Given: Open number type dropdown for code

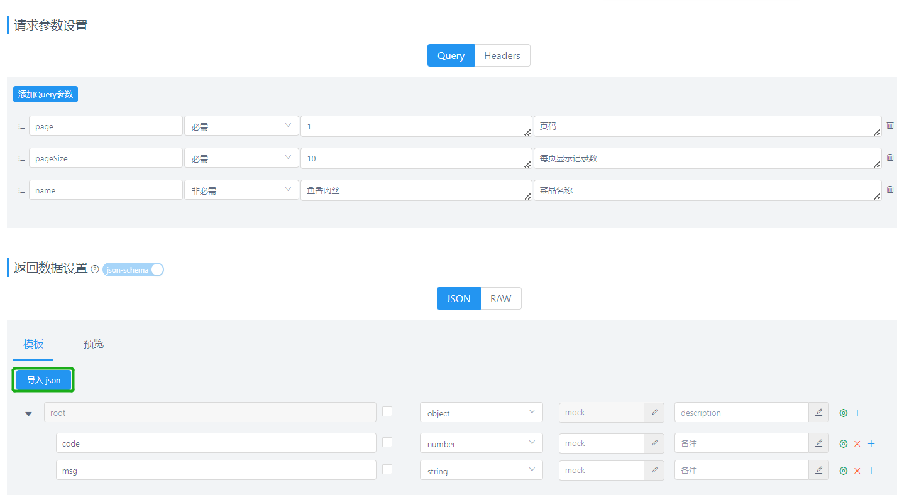Looking at the screenshot, I should [x=482, y=443].
